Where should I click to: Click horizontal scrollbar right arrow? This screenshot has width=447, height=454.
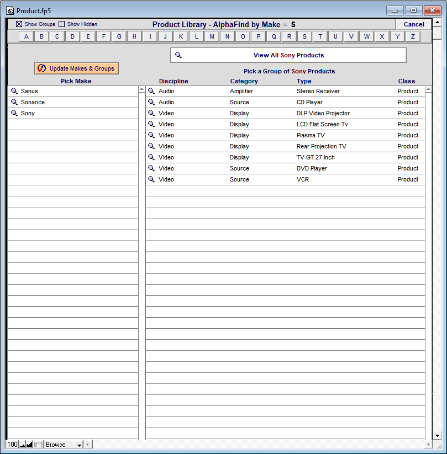tap(428, 444)
